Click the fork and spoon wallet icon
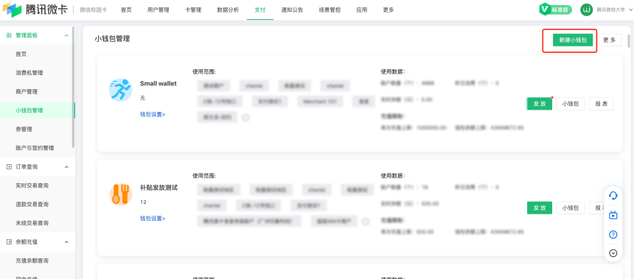634x279 pixels. point(120,194)
